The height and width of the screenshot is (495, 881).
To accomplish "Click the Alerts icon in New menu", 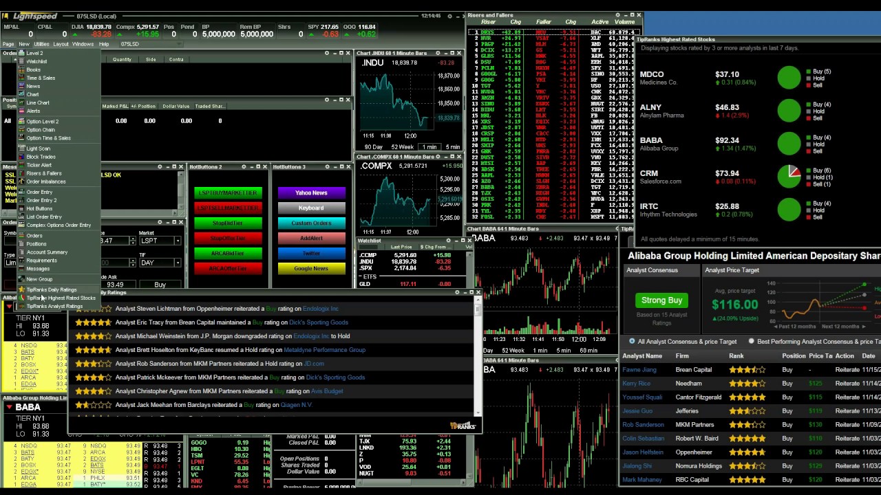I will point(21,111).
